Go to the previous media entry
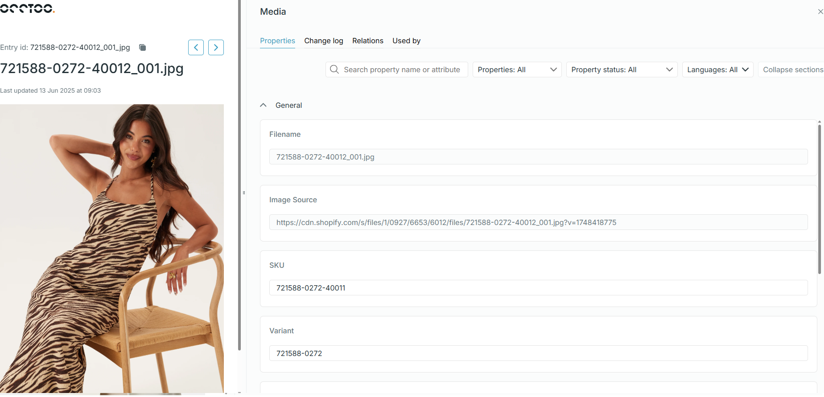 pyautogui.click(x=196, y=48)
